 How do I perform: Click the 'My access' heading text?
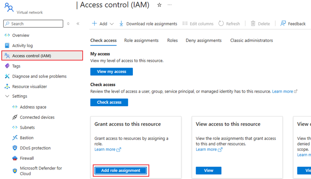click(x=100, y=54)
